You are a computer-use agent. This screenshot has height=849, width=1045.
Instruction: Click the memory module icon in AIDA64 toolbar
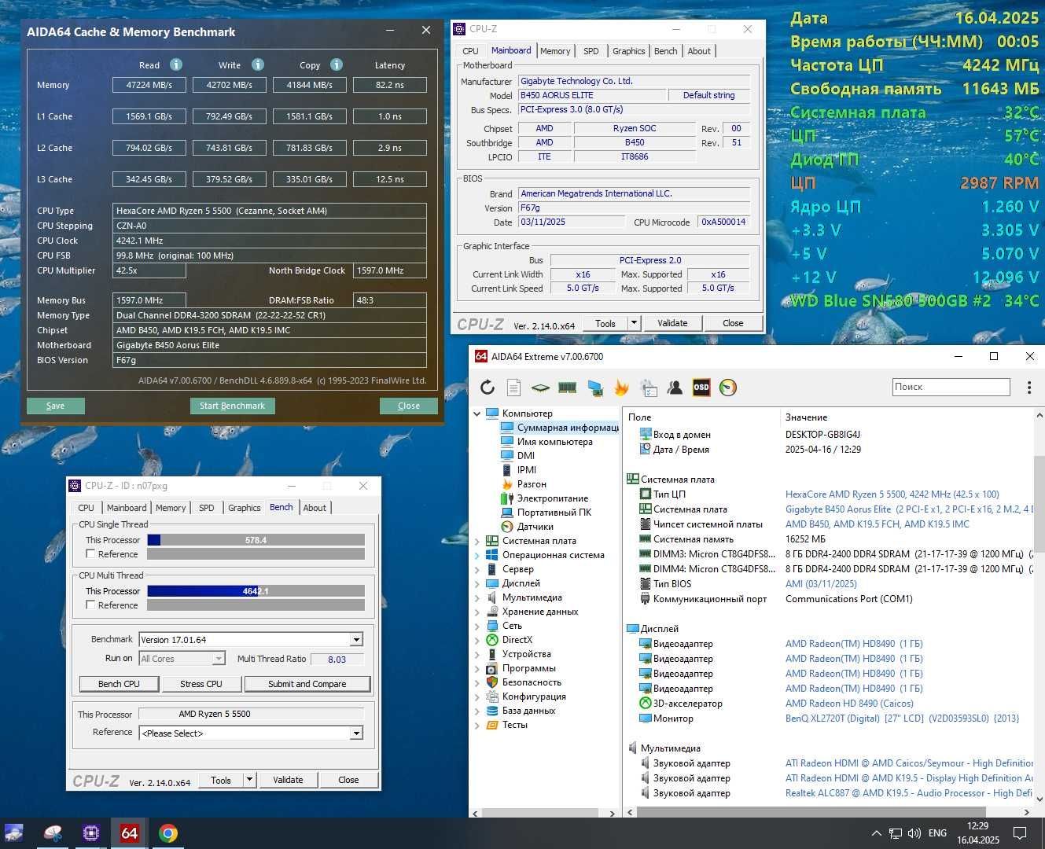click(x=567, y=388)
